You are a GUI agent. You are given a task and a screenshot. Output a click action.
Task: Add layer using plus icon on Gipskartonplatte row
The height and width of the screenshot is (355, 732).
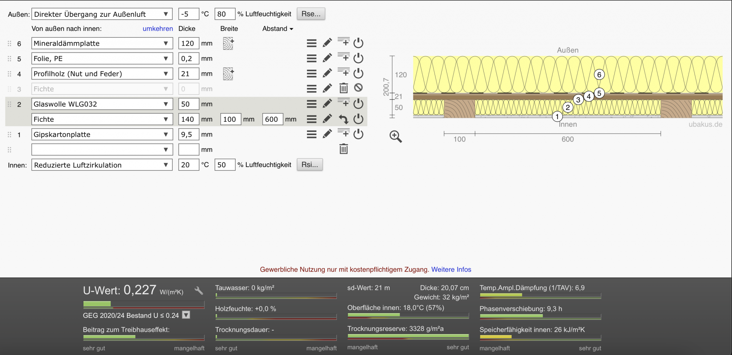(344, 134)
